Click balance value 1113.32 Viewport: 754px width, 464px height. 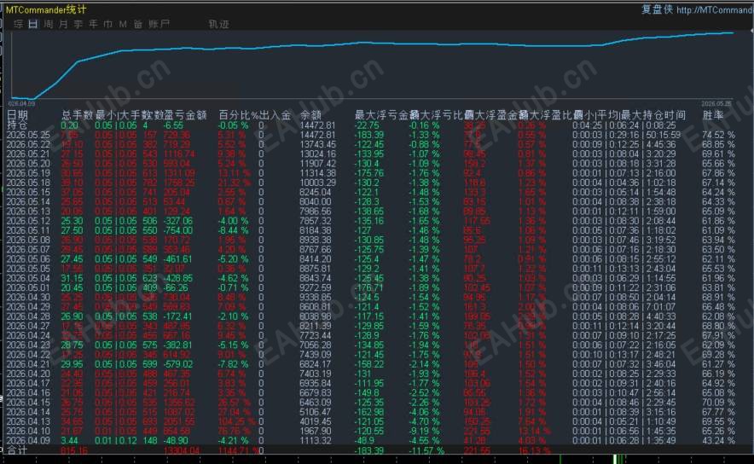pos(316,440)
